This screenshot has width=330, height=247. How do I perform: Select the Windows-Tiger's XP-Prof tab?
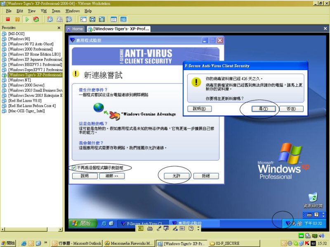119,29
